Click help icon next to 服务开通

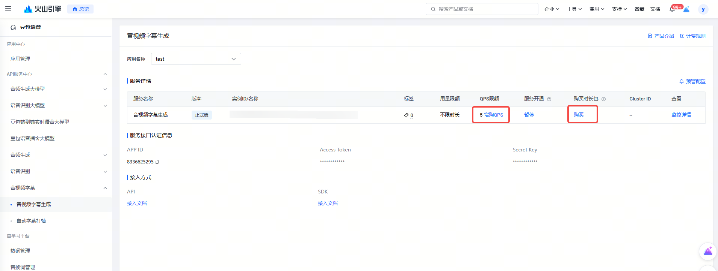coord(549,99)
